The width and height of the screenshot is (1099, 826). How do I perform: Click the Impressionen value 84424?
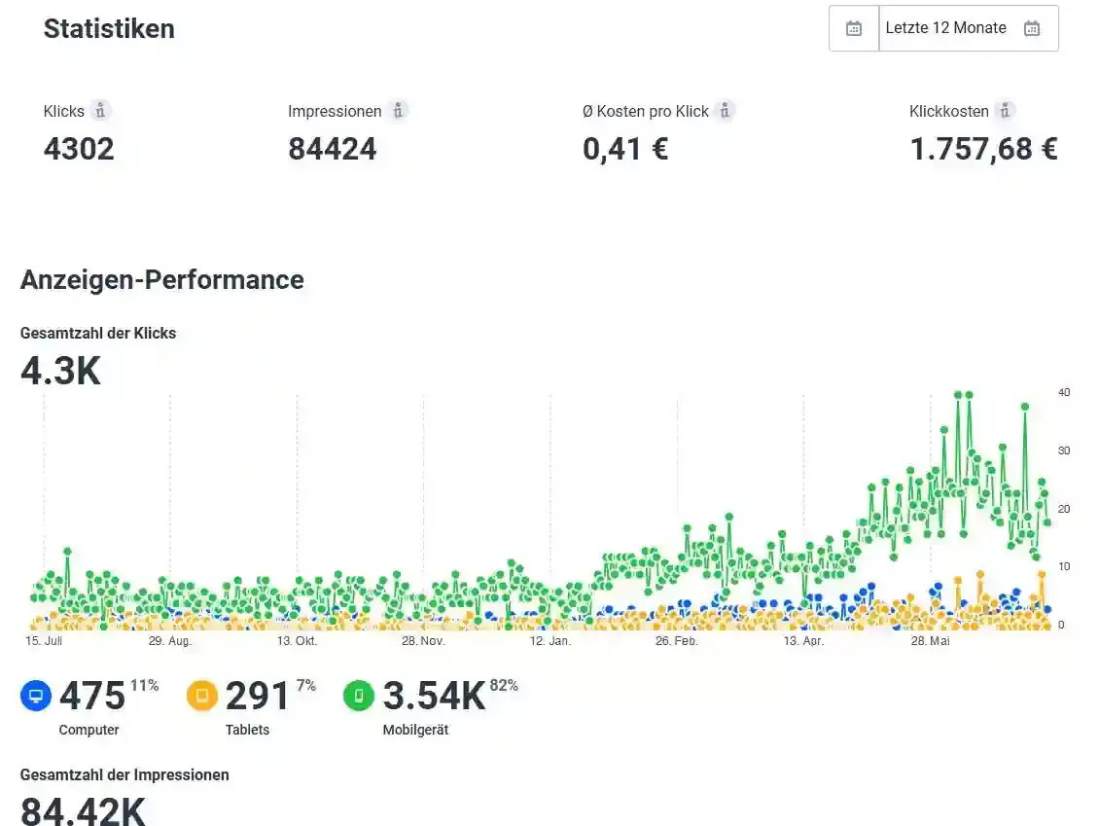[332, 149]
